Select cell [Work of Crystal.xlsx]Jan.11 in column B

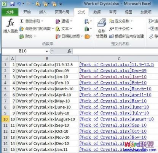(47, 150)
